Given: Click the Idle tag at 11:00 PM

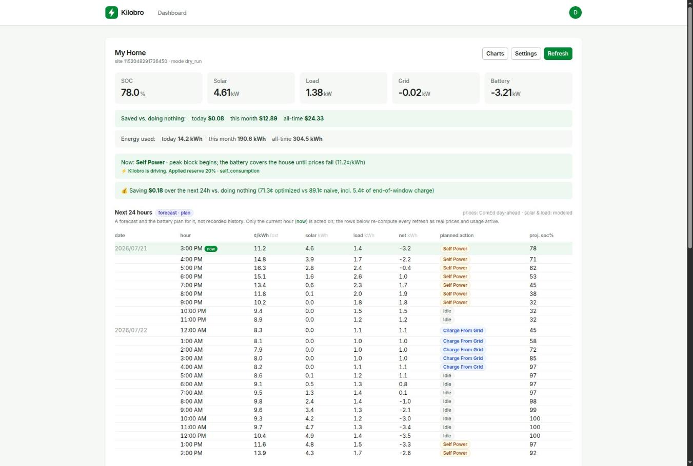Looking at the screenshot, I should (x=447, y=320).
